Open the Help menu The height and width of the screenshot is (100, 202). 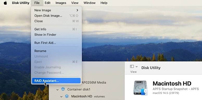[104, 3]
